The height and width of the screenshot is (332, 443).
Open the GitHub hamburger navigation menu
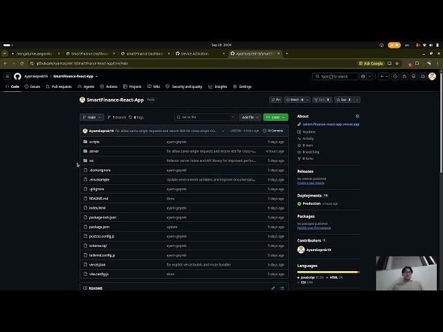8,76
